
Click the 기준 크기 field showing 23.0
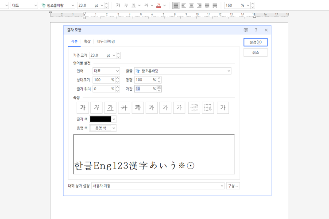(x=98, y=55)
